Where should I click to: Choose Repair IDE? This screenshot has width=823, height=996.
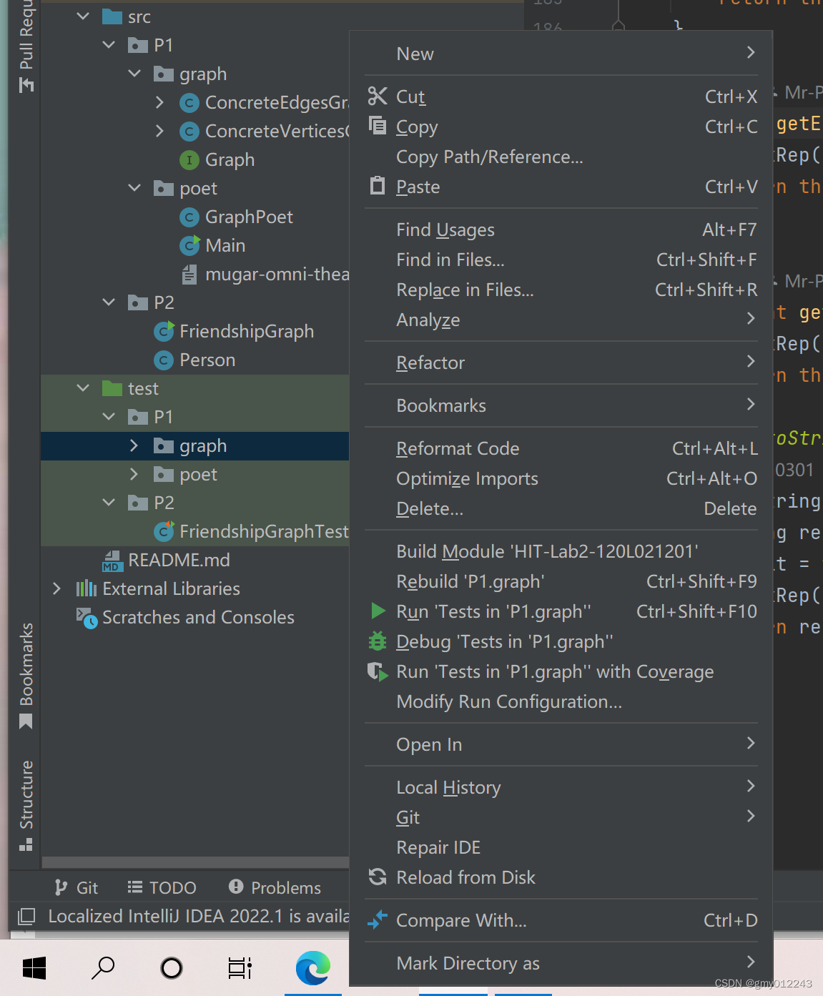tap(561, 847)
